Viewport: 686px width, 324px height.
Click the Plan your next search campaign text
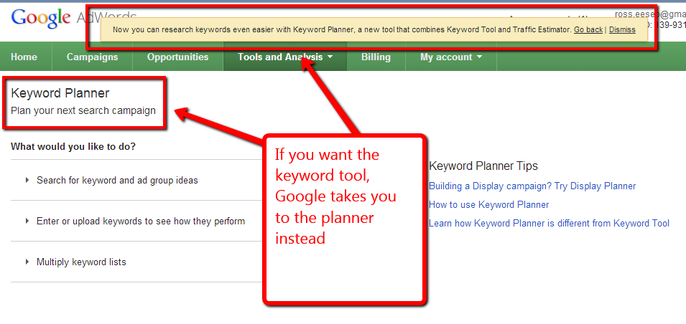(83, 110)
